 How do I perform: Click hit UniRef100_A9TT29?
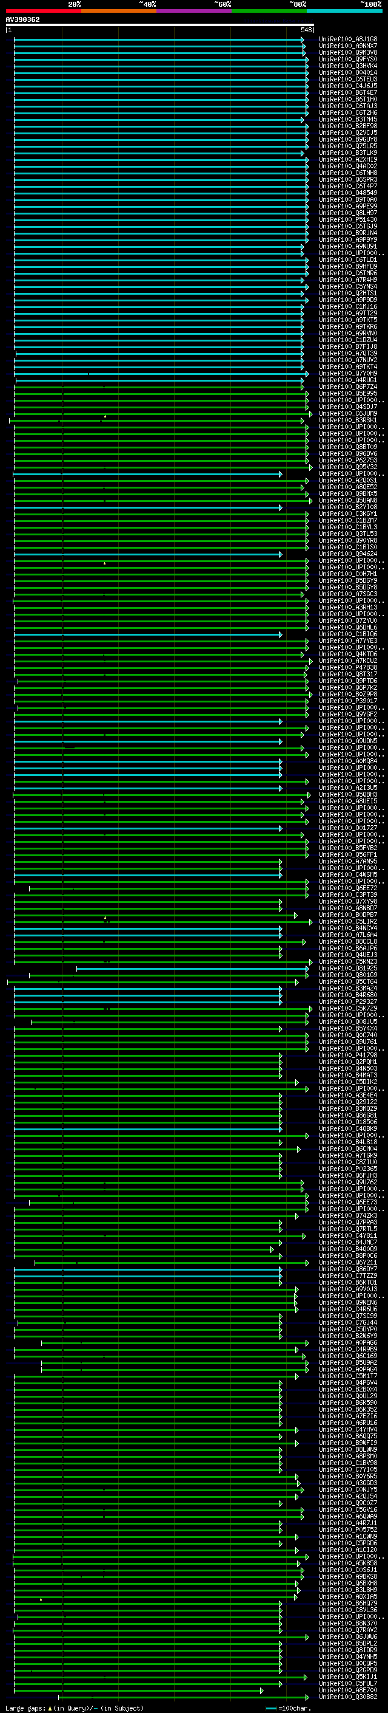tap(348, 313)
